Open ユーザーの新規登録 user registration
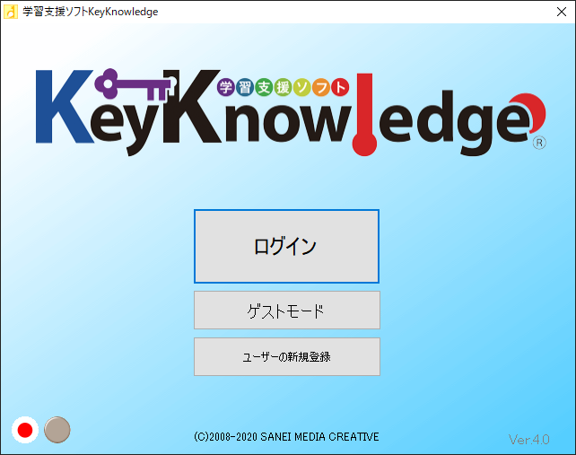Image resolution: width=576 pixels, height=455 pixels. [x=286, y=356]
